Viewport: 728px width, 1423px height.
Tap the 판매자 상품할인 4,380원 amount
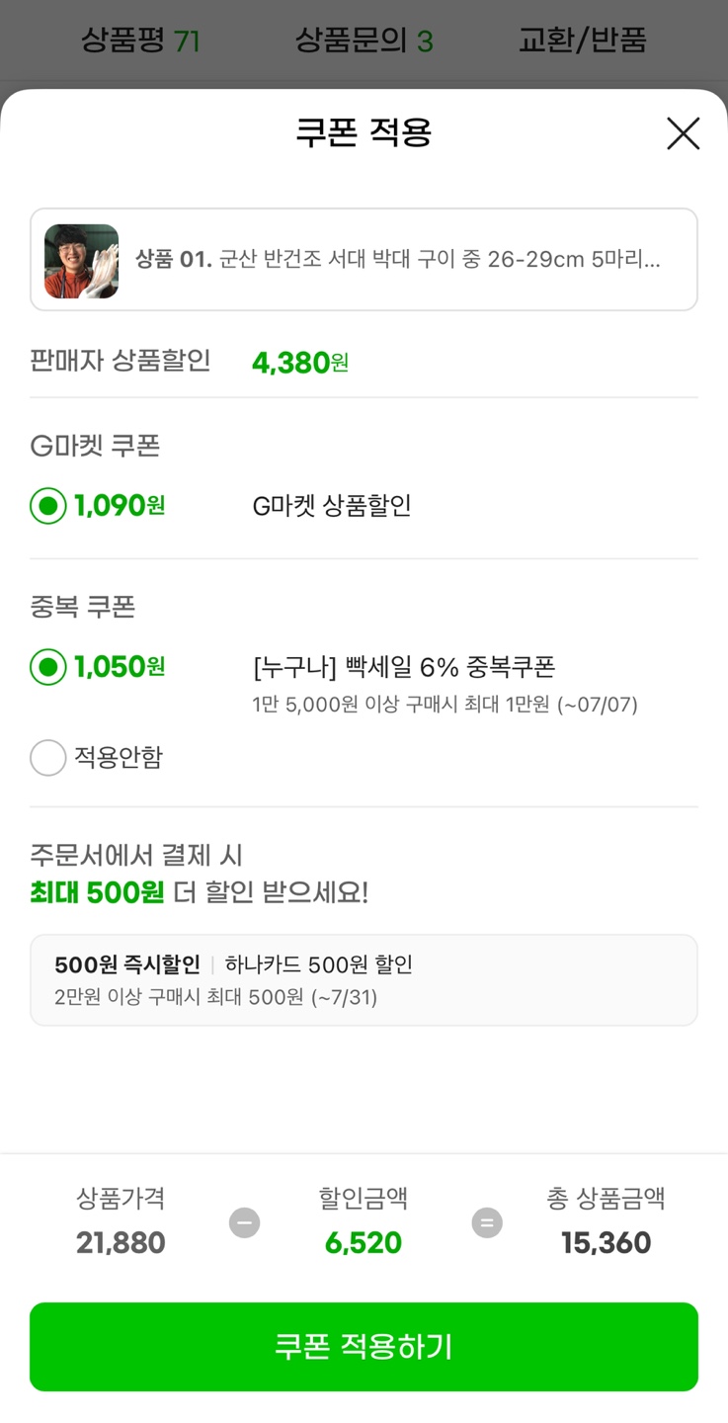pyautogui.click(x=300, y=363)
